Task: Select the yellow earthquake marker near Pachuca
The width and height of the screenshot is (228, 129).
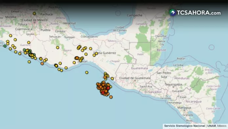Action: 34,13
